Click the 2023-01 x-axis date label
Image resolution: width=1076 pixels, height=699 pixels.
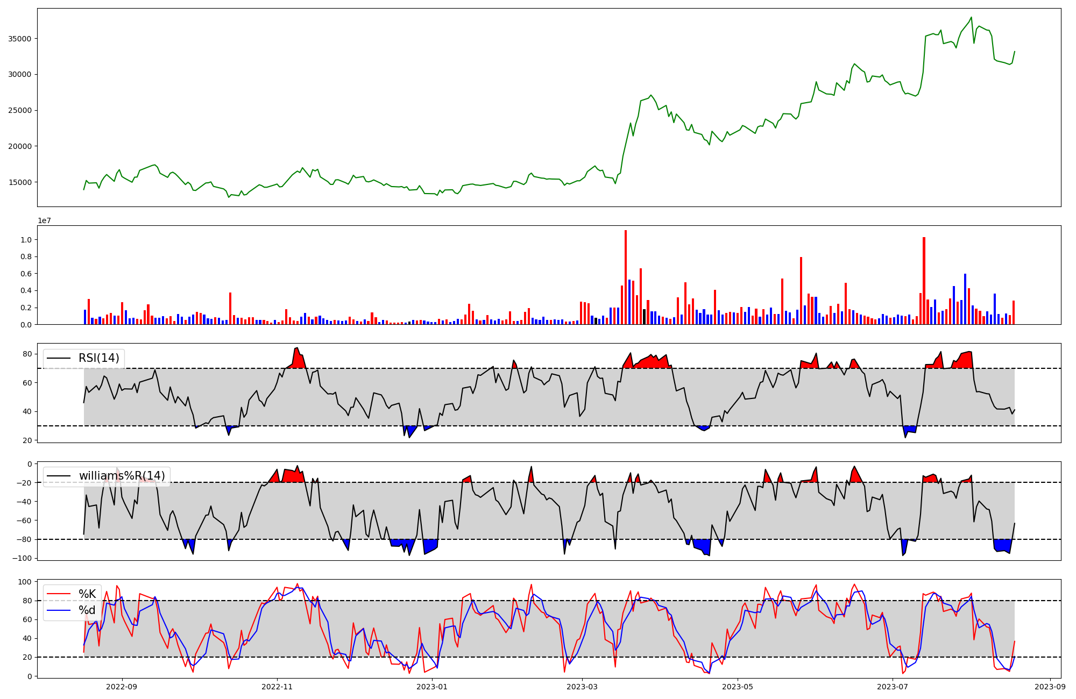tap(432, 687)
